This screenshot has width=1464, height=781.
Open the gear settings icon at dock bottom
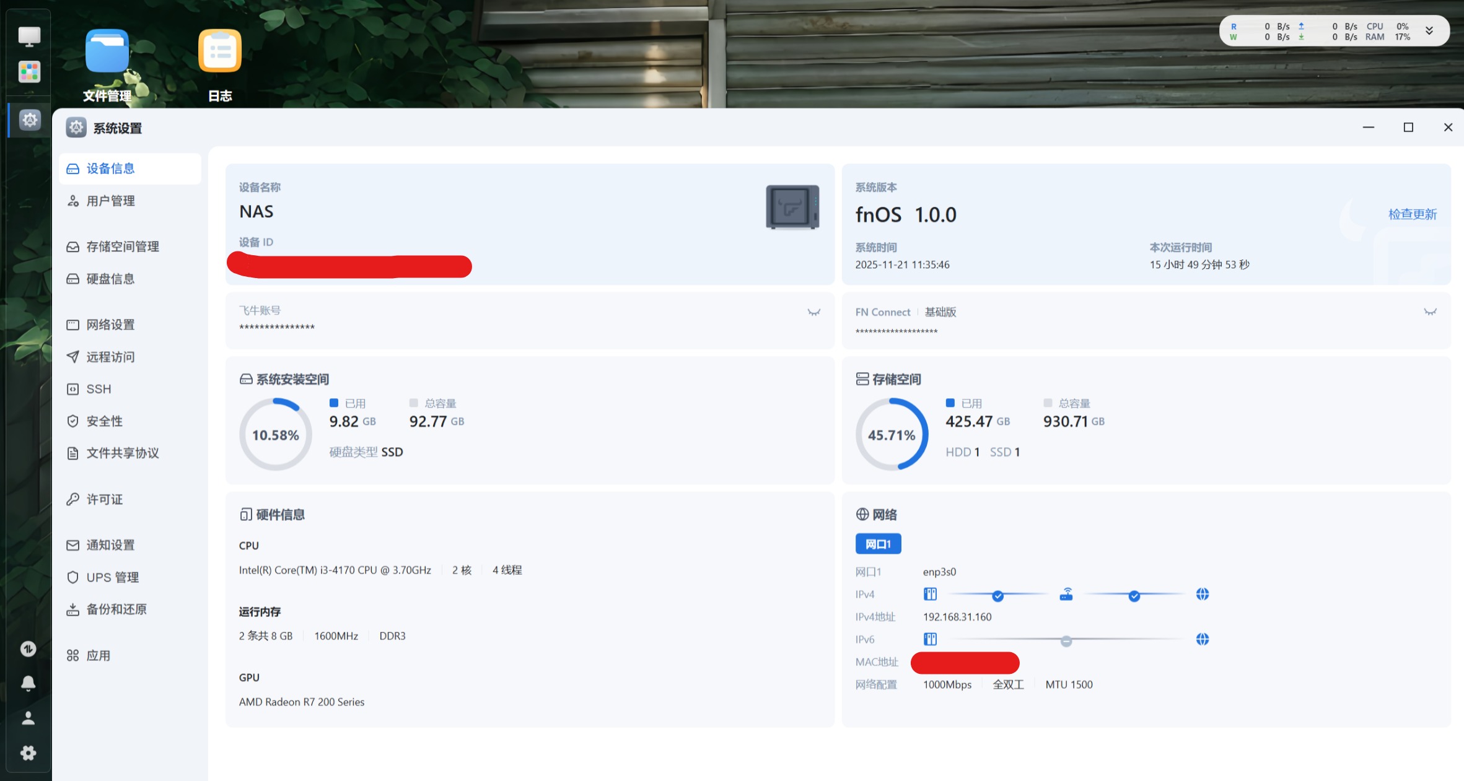(28, 753)
